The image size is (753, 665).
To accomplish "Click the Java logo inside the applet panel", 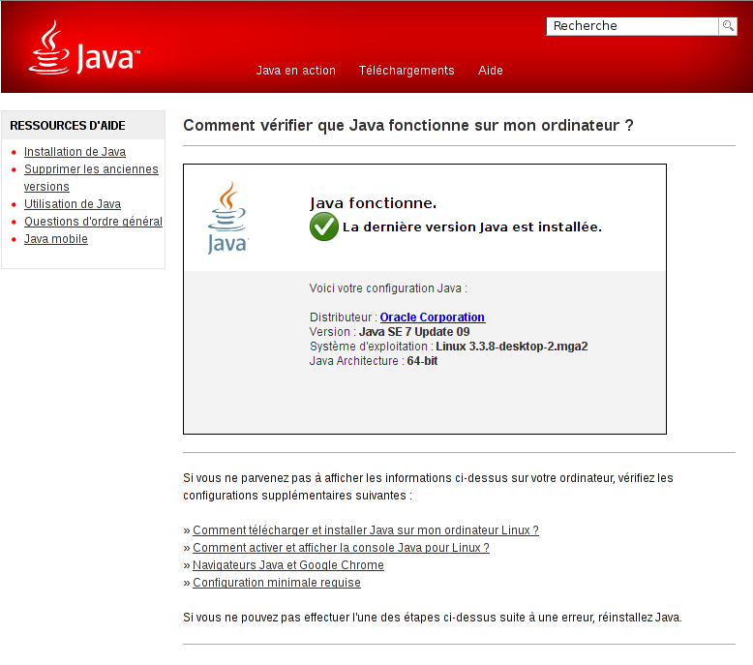I will tap(227, 218).
